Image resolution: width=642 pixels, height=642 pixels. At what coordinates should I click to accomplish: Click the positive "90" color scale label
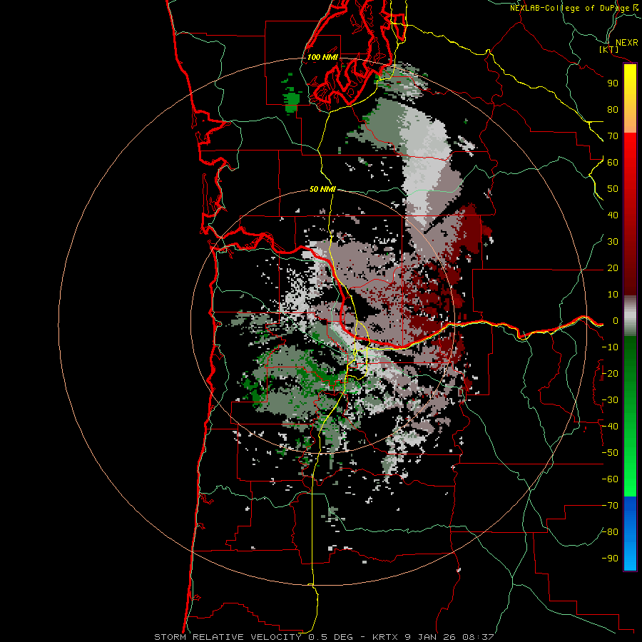[x=613, y=83]
